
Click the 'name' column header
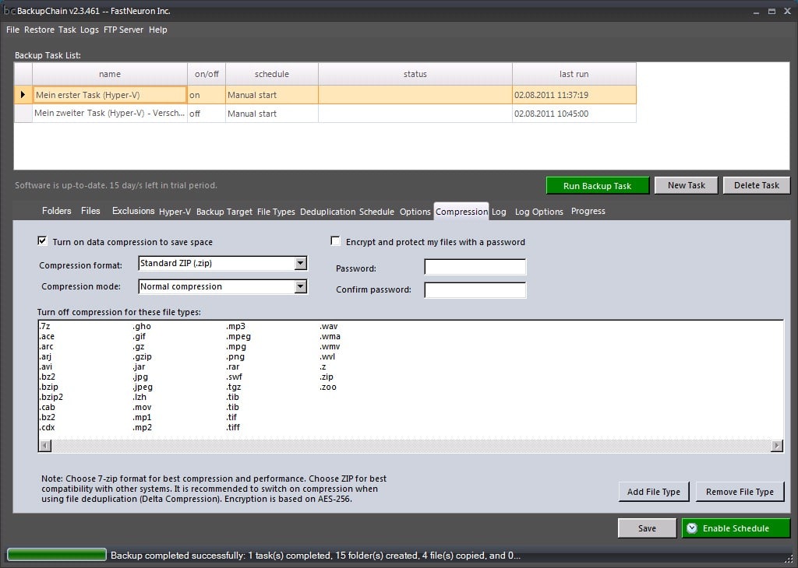coord(110,74)
